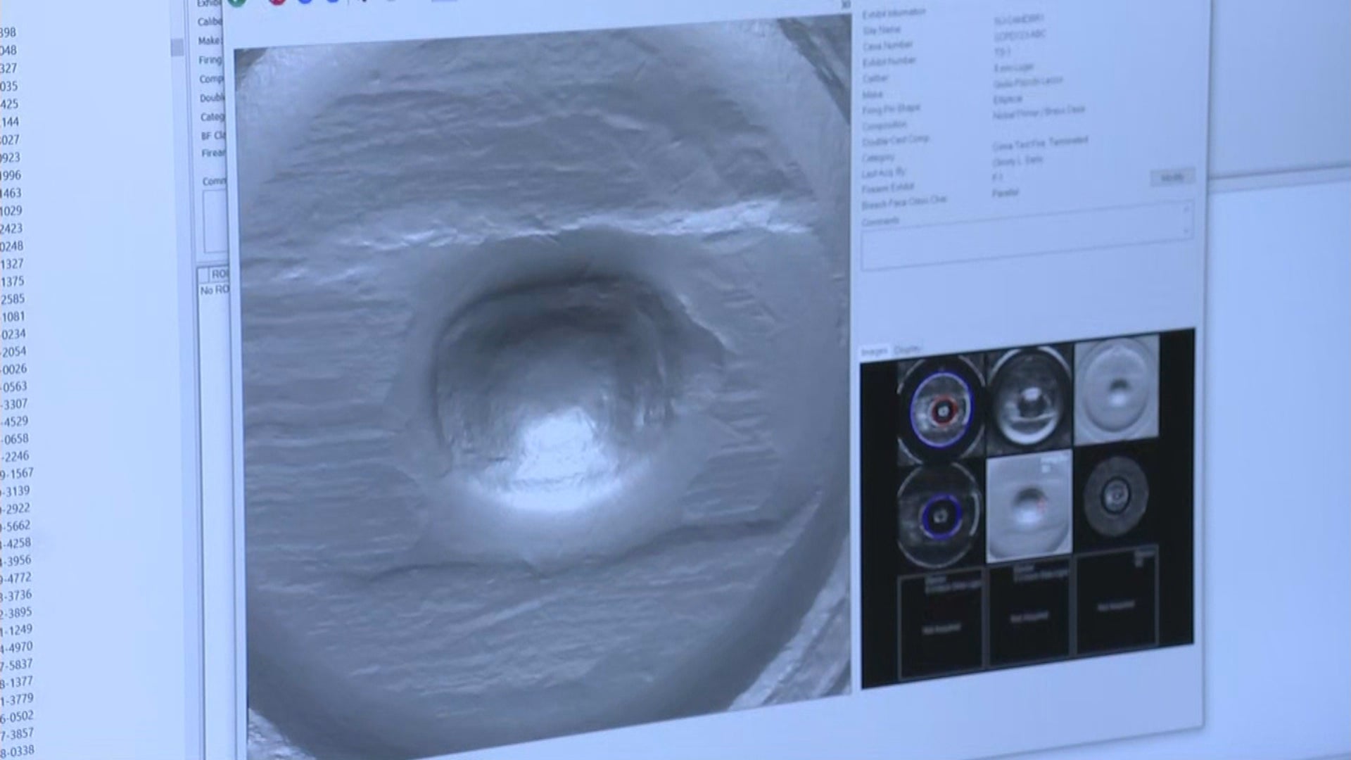The image size is (1351, 760).
Task: Switch to the Images tab
Action: point(875,351)
